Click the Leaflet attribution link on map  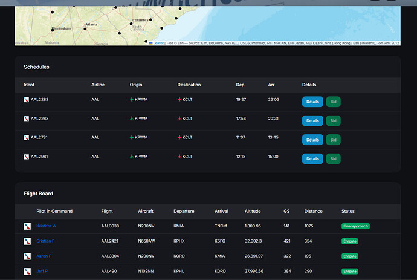(x=158, y=43)
